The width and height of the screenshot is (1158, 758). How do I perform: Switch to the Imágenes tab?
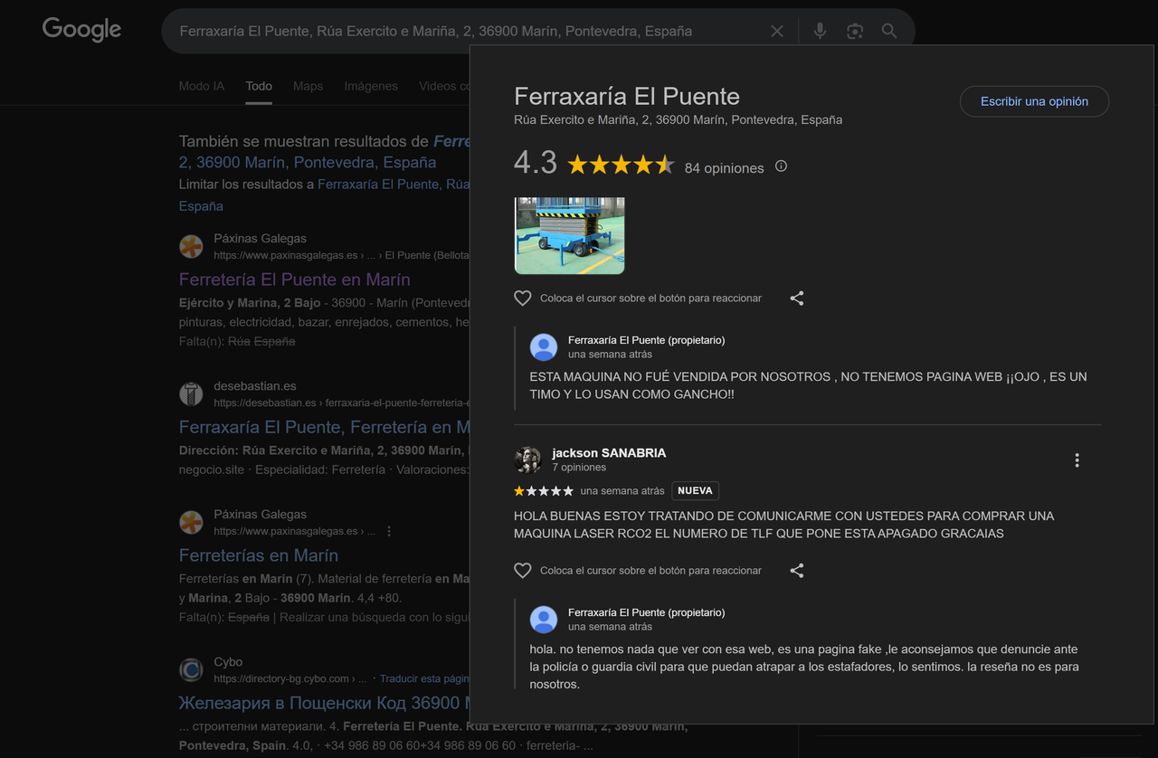370,86
